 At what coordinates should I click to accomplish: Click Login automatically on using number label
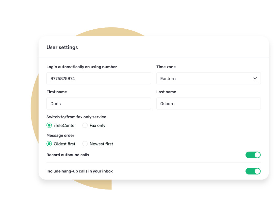pos(82,67)
